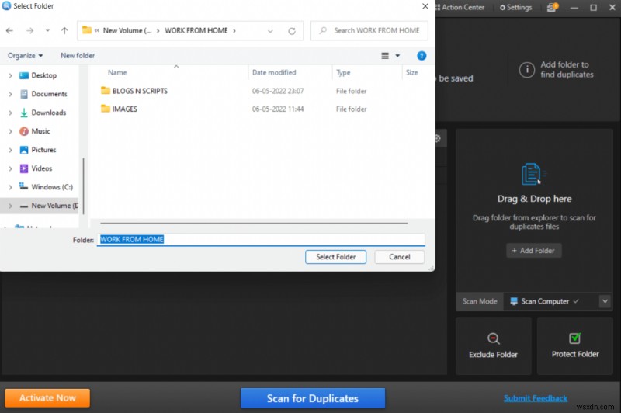Click the gear icon behind dialog

click(438, 138)
